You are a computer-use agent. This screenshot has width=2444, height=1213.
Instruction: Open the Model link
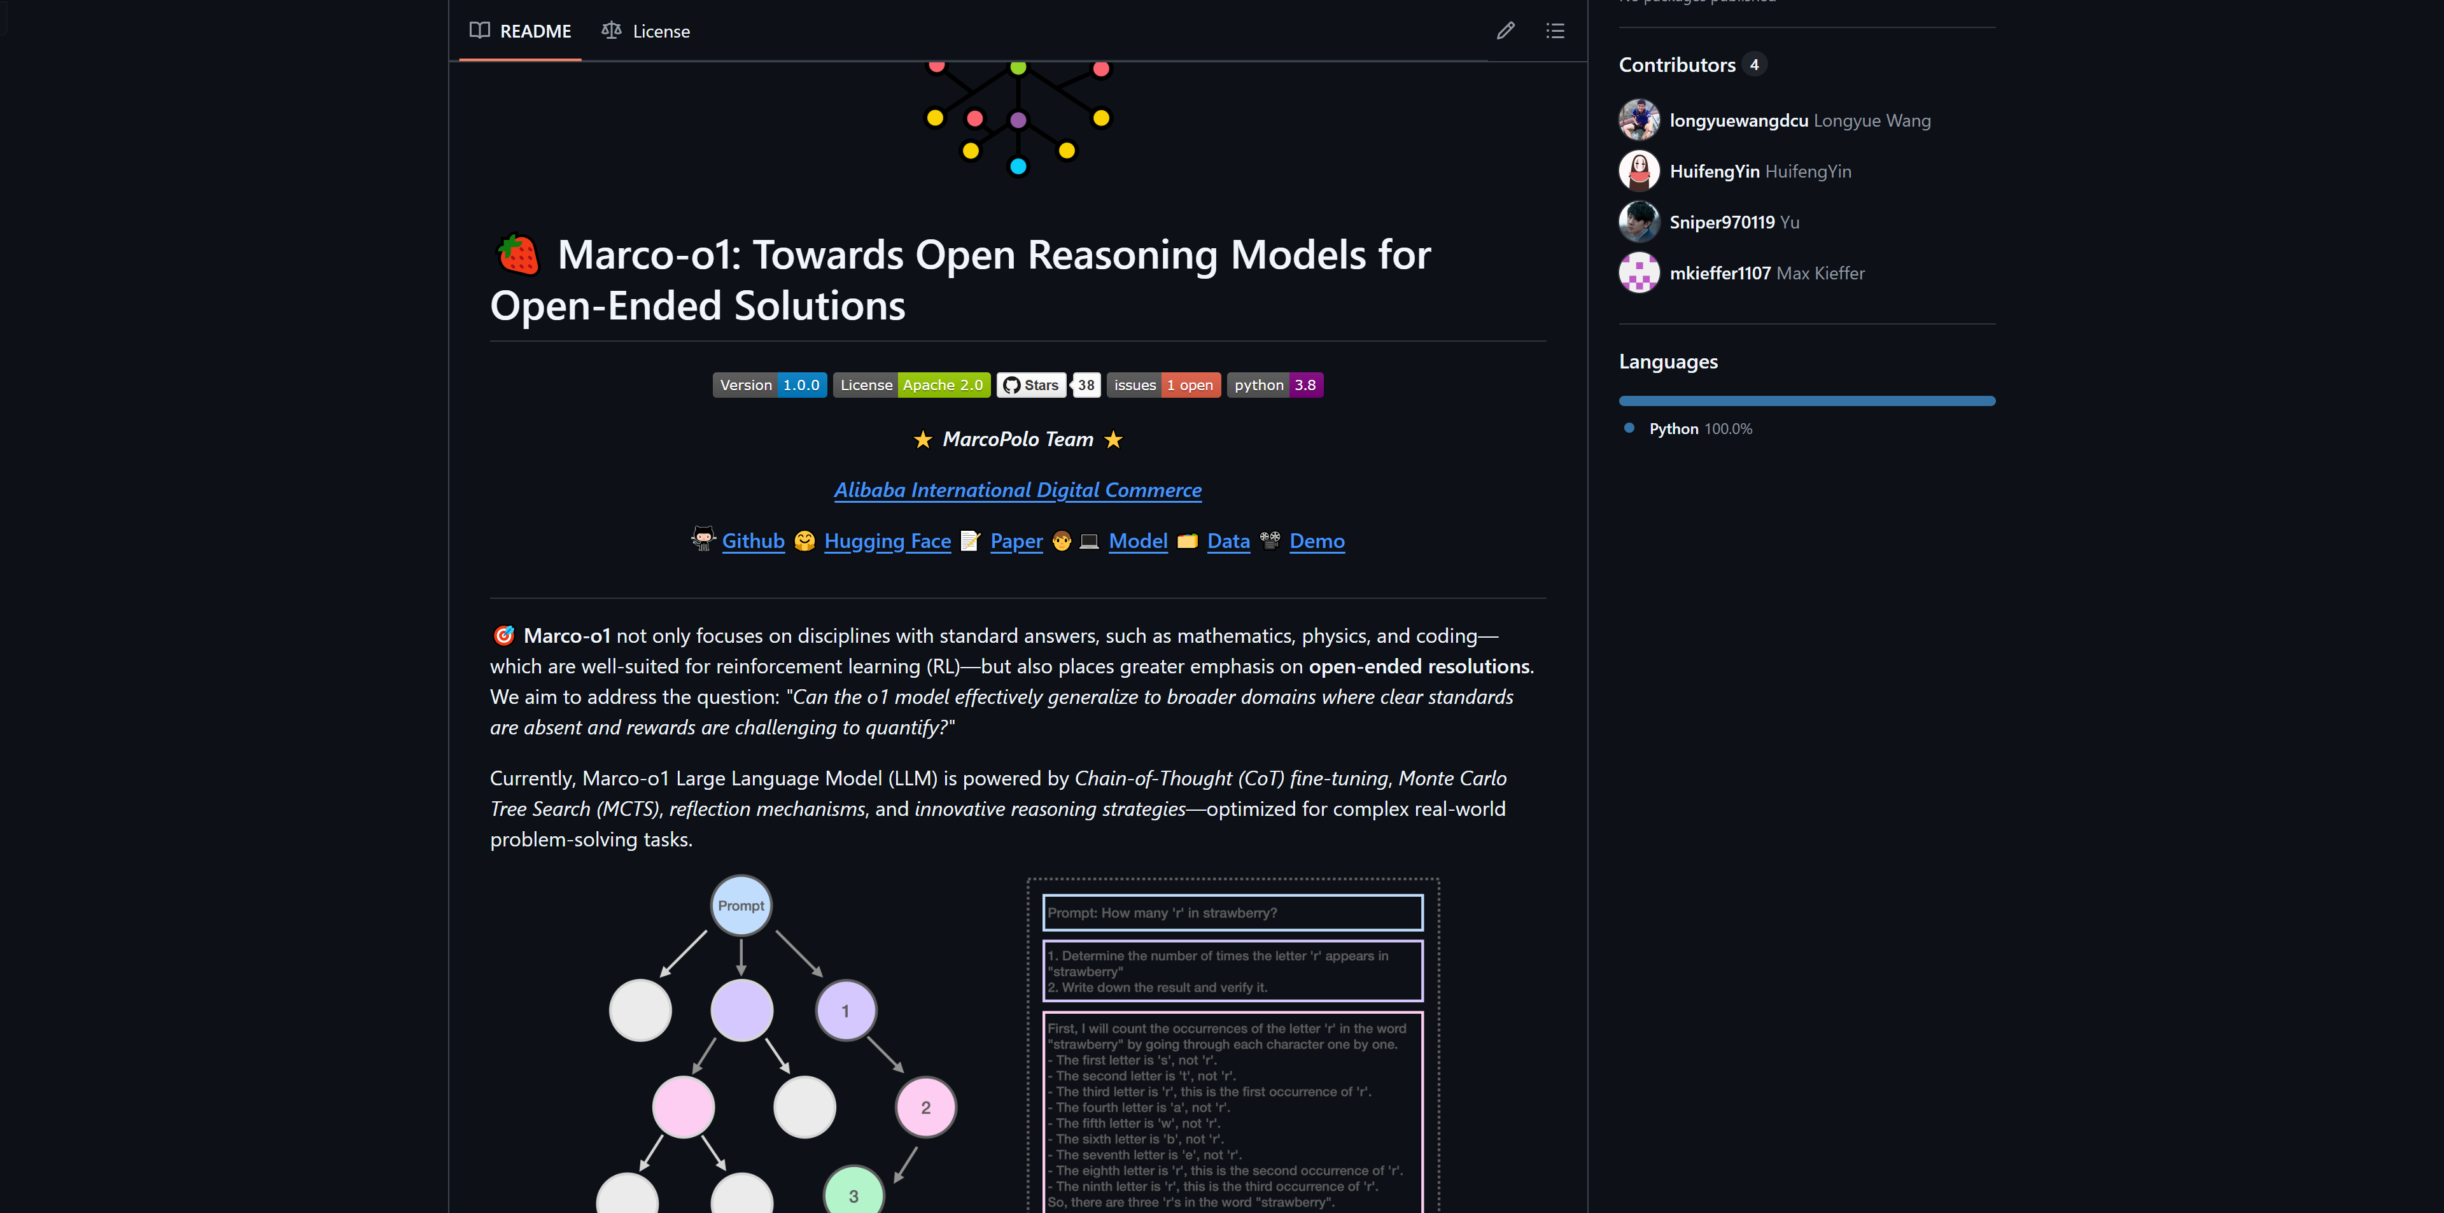click(x=1137, y=540)
